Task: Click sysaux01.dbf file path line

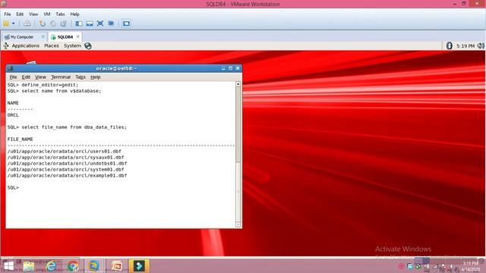Action: (x=66, y=157)
